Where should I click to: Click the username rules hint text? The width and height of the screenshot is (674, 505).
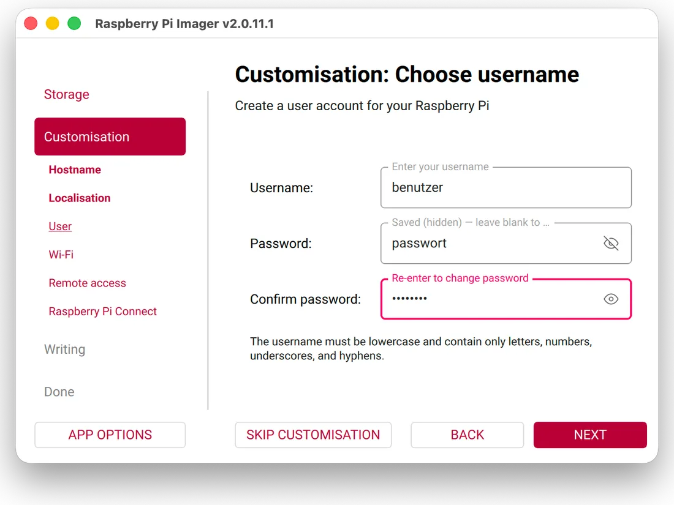coord(422,349)
